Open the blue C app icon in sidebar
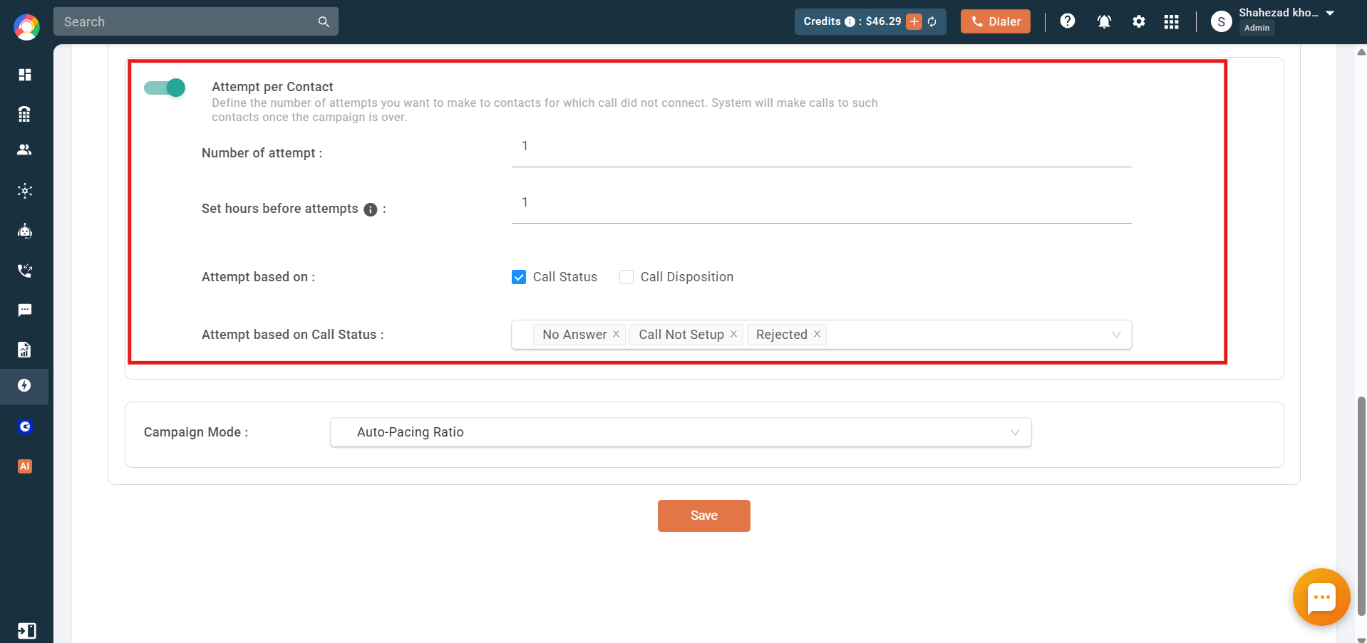1367x643 pixels. pos(25,427)
